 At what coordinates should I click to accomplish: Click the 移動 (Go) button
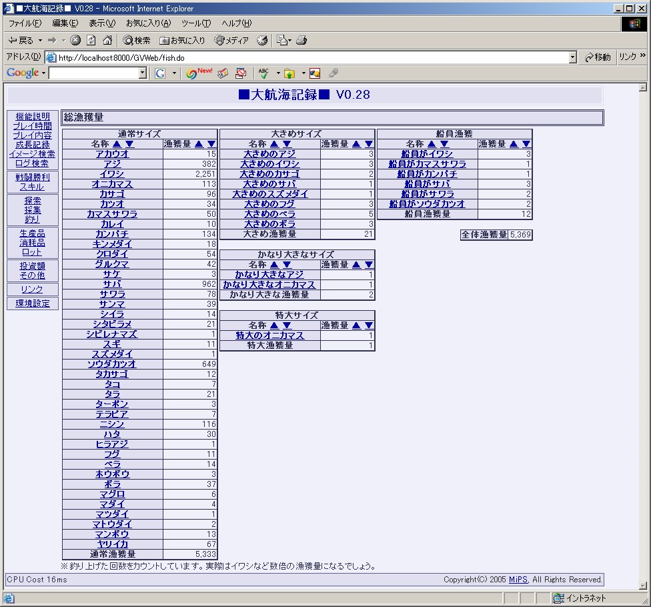tap(598, 57)
